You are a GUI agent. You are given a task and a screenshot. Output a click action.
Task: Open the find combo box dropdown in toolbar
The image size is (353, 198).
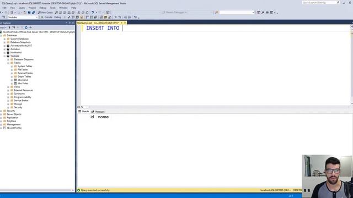[253, 12]
